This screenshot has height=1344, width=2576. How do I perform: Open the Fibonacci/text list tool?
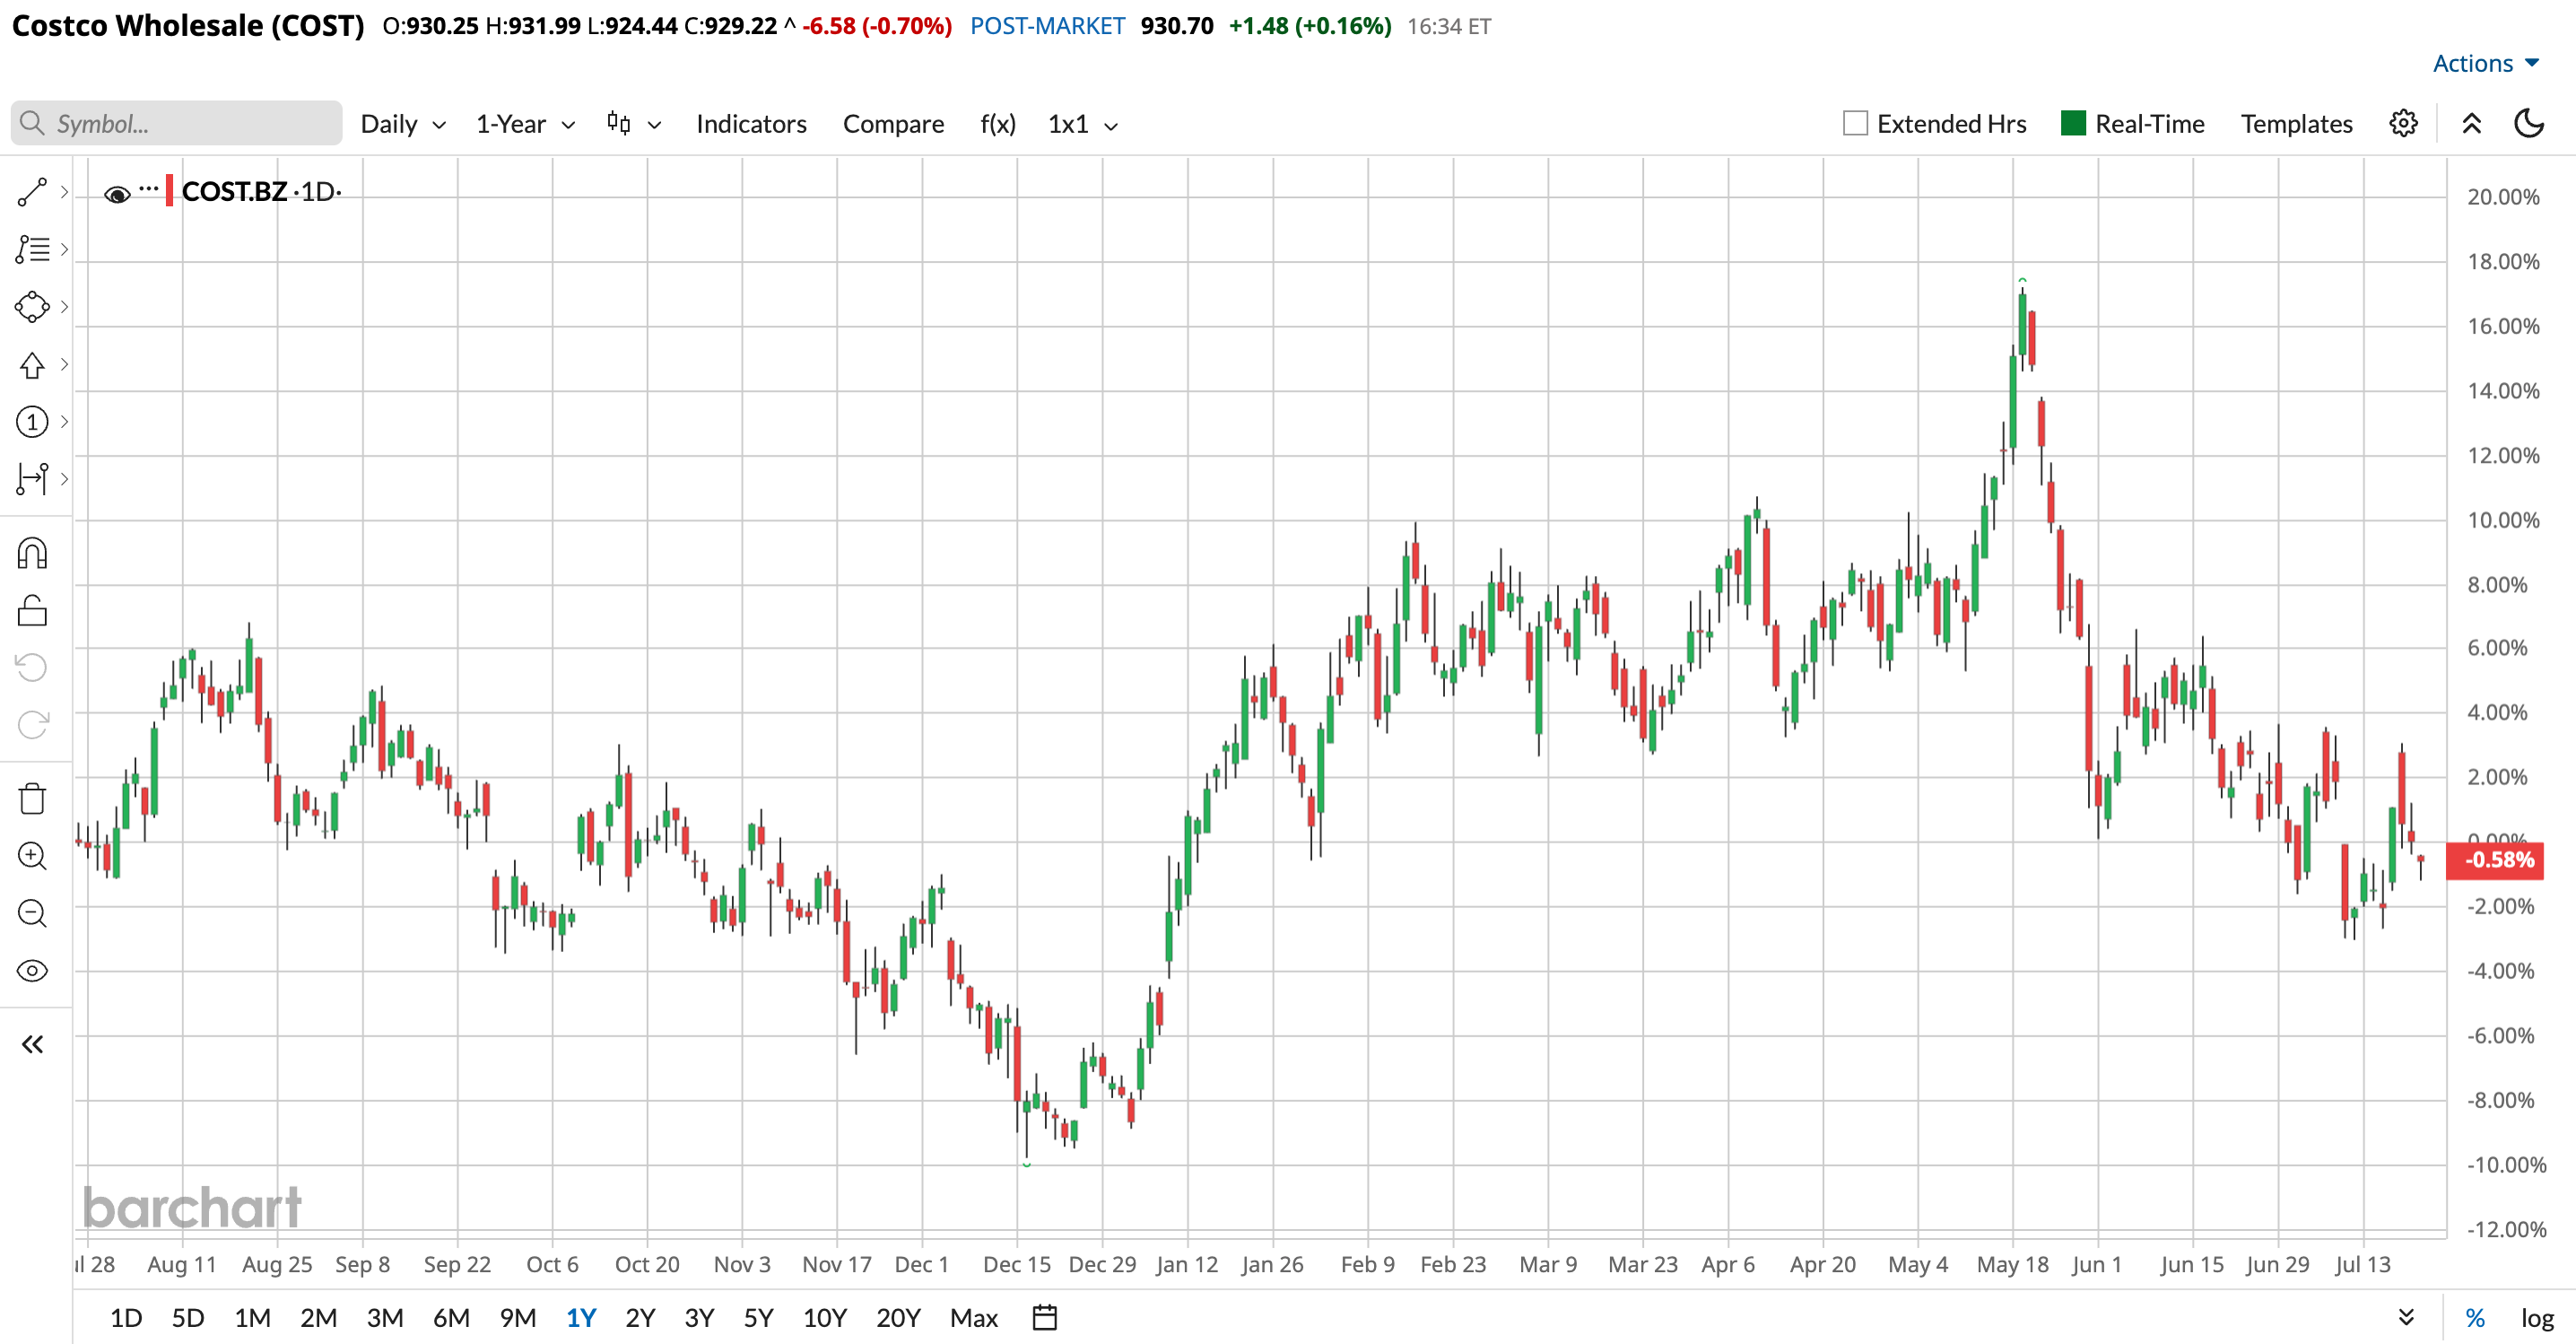pyautogui.click(x=32, y=249)
